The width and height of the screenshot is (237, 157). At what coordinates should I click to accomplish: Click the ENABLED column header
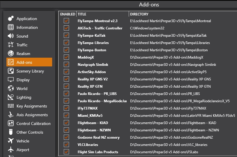point(68,14)
